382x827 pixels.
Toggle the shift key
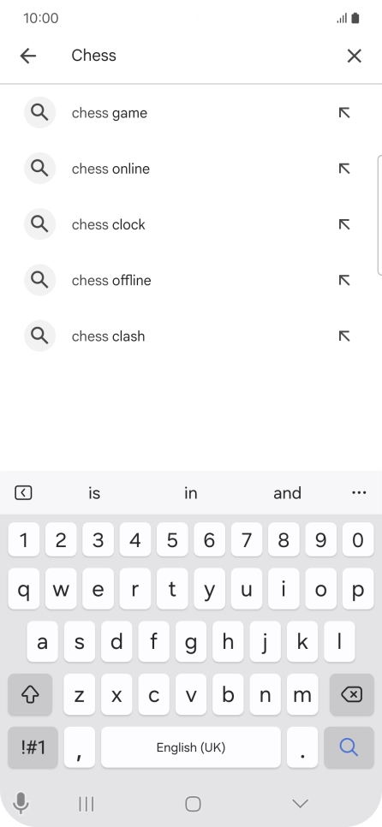pos(30,694)
